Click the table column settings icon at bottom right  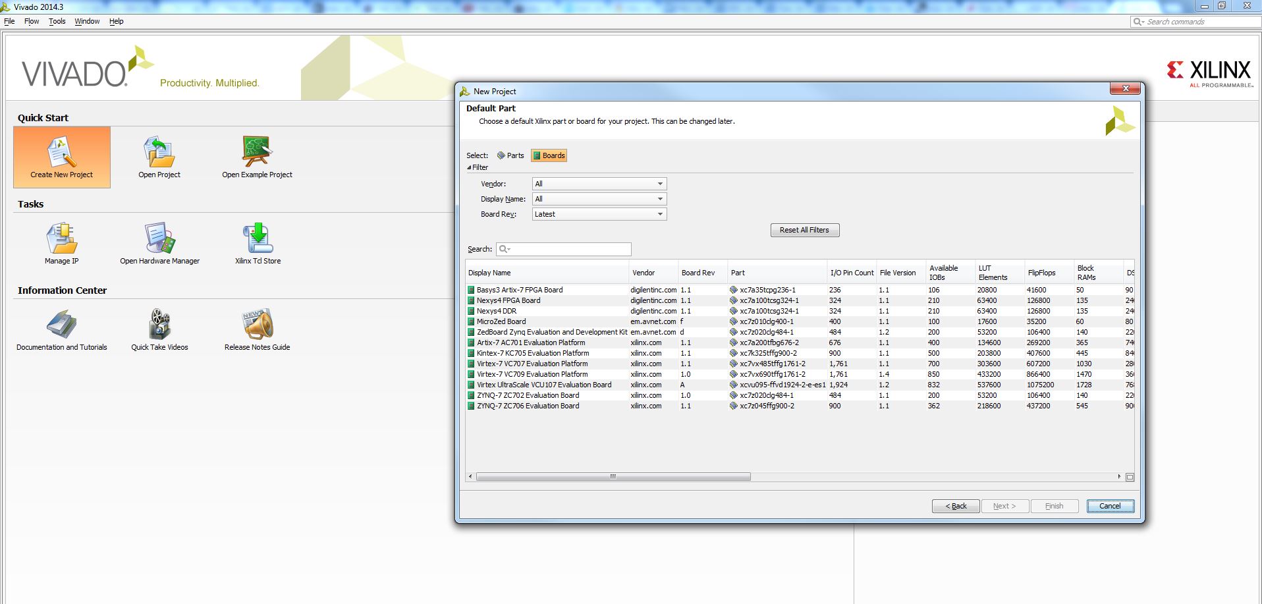1130,477
